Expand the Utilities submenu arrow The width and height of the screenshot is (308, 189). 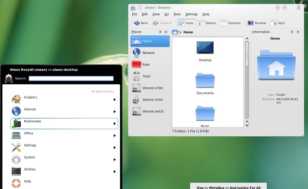115,172
